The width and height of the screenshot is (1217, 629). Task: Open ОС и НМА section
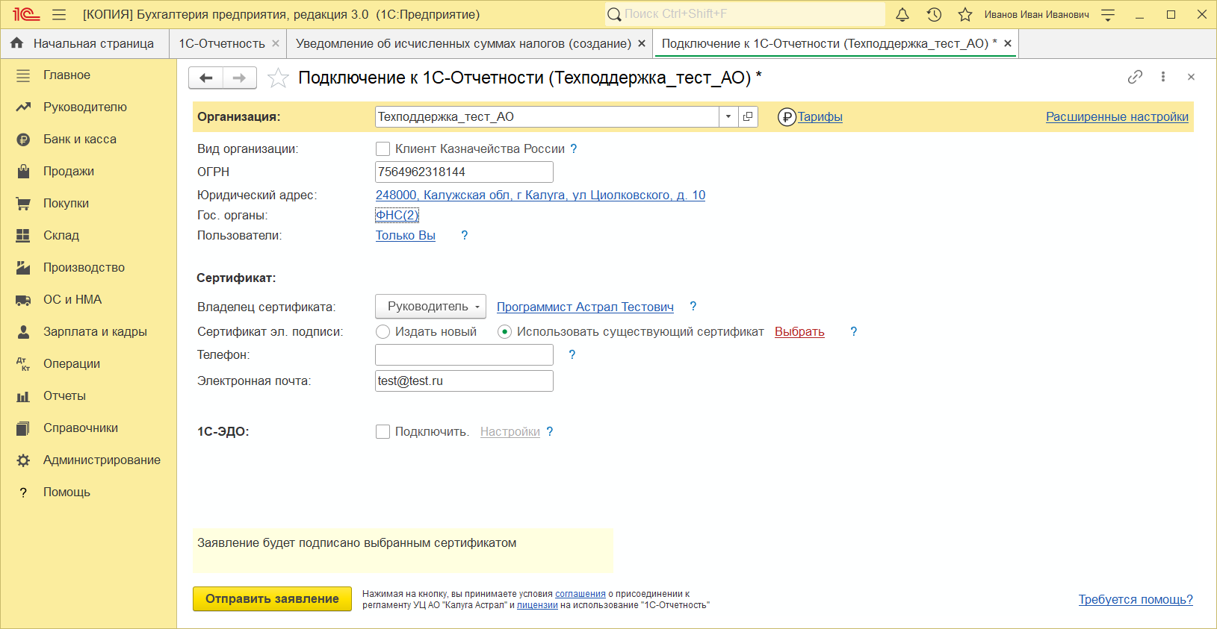pyautogui.click(x=88, y=299)
